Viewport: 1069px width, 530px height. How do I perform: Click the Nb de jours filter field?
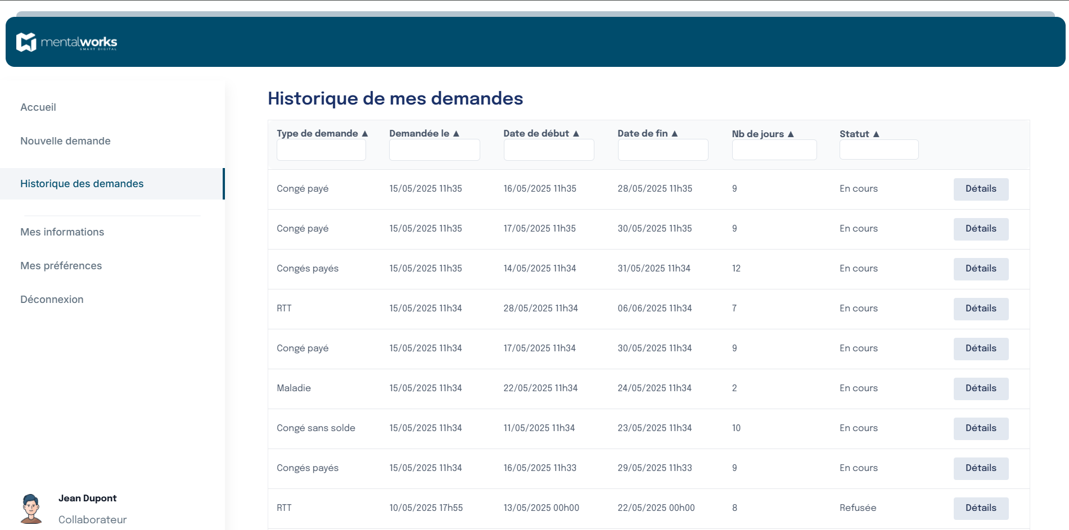[x=774, y=150]
